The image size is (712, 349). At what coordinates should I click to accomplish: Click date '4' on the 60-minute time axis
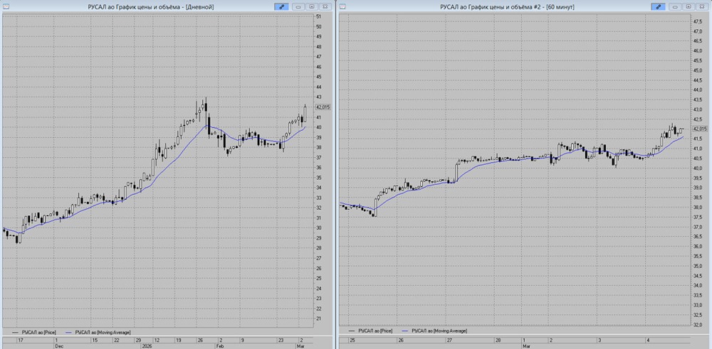click(x=648, y=340)
